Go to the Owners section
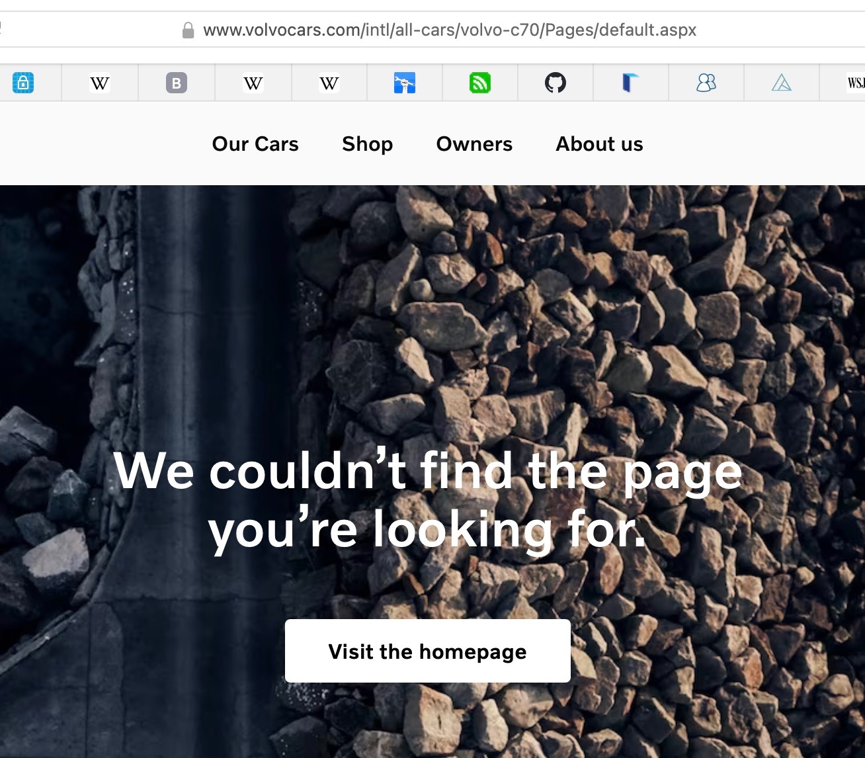The width and height of the screenshot is (865, 758). (474, 144)
